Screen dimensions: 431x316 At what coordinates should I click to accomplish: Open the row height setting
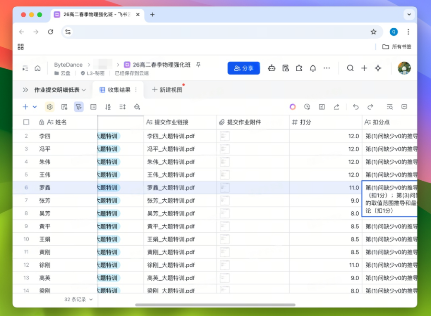coord(123,107)
